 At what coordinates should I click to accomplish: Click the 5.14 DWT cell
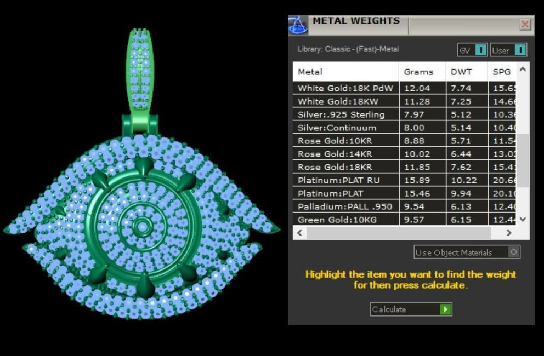click(467, 128)
